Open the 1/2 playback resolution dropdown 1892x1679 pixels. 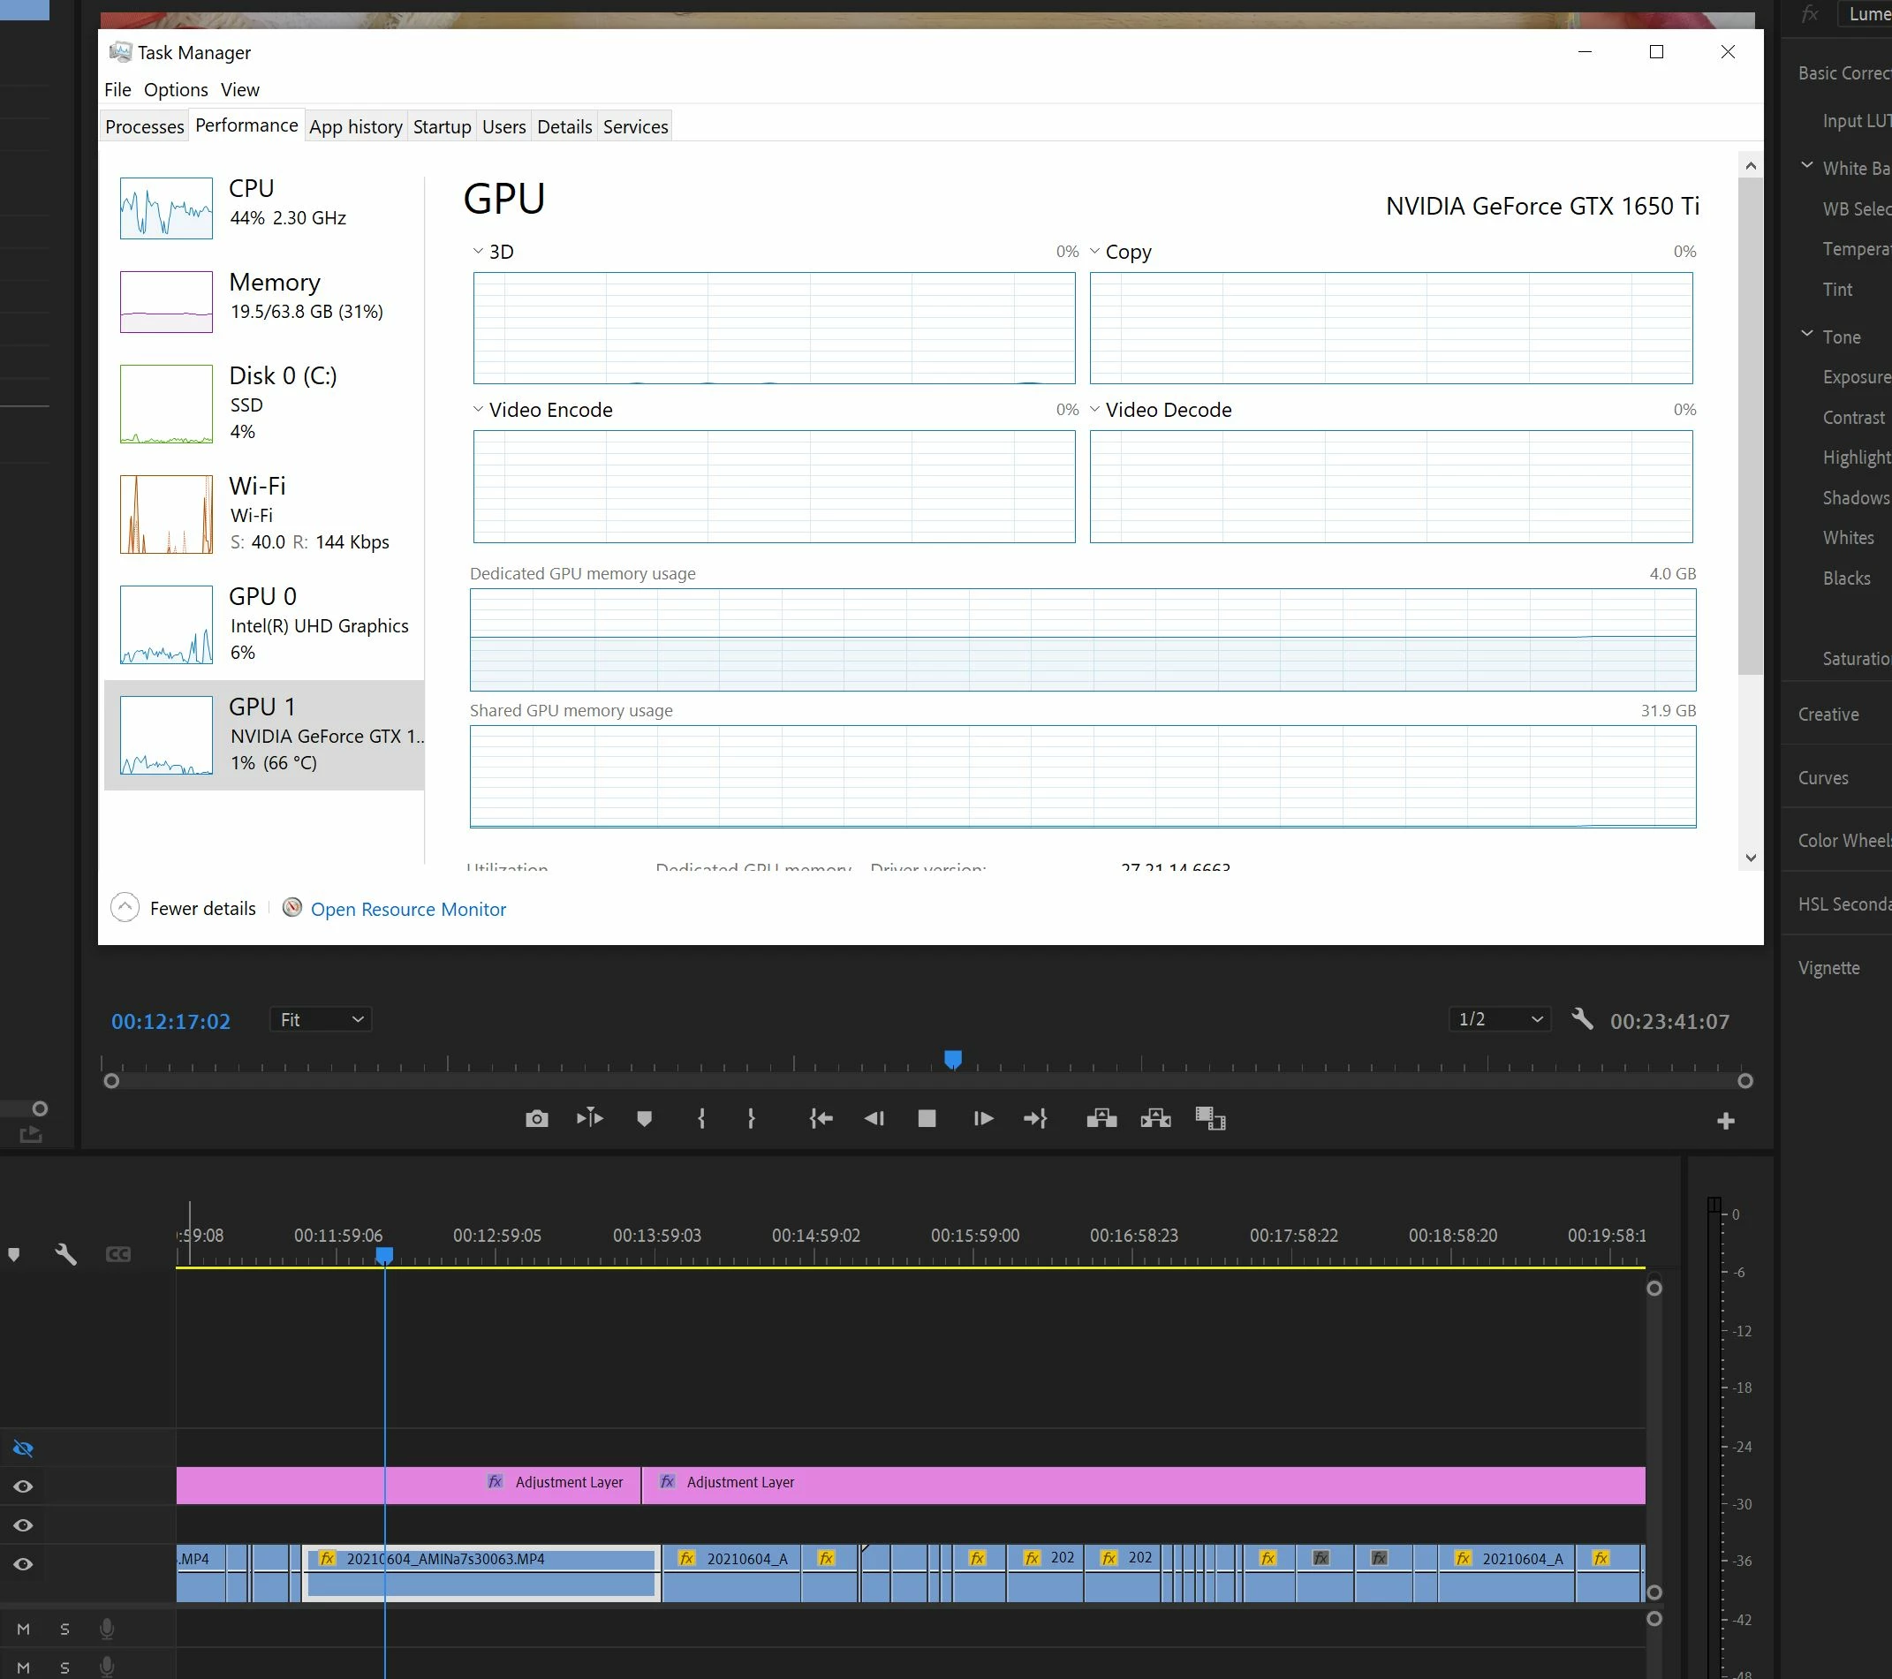click(1499, 1020)
